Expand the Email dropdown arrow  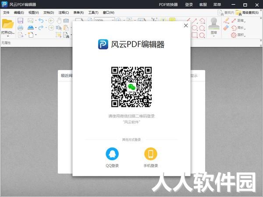tap(36, 21)
